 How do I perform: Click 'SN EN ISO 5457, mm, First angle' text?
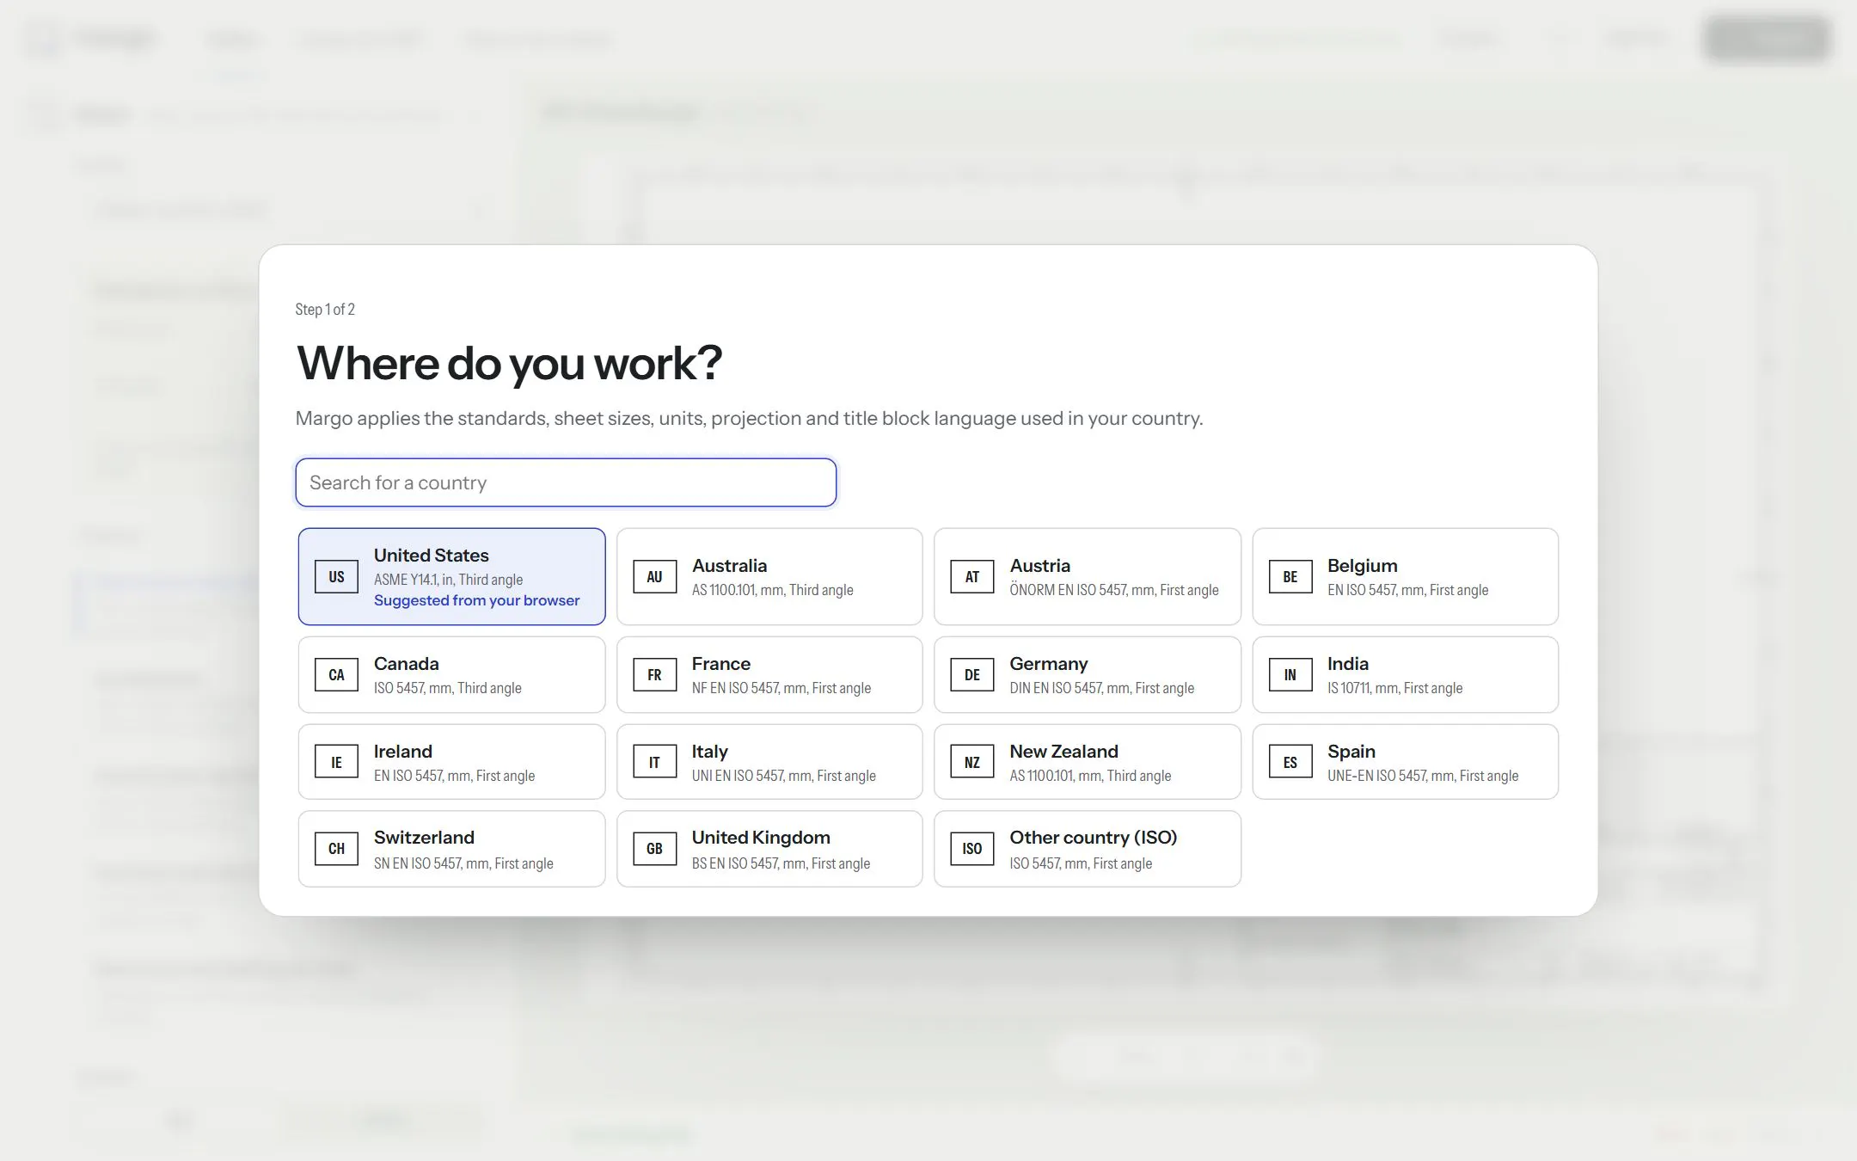[463, 863]
